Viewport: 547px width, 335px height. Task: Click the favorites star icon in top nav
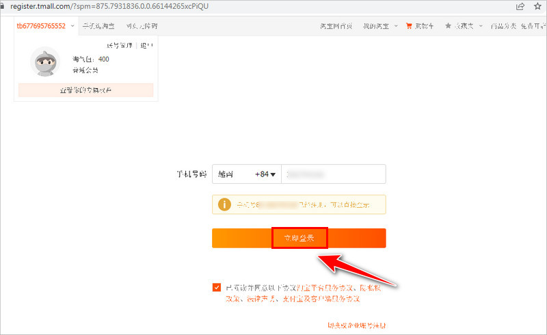click(x=448, y=26)
